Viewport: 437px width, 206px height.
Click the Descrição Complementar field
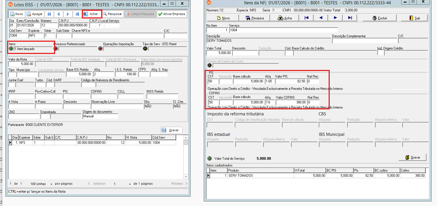coord(364,41)
